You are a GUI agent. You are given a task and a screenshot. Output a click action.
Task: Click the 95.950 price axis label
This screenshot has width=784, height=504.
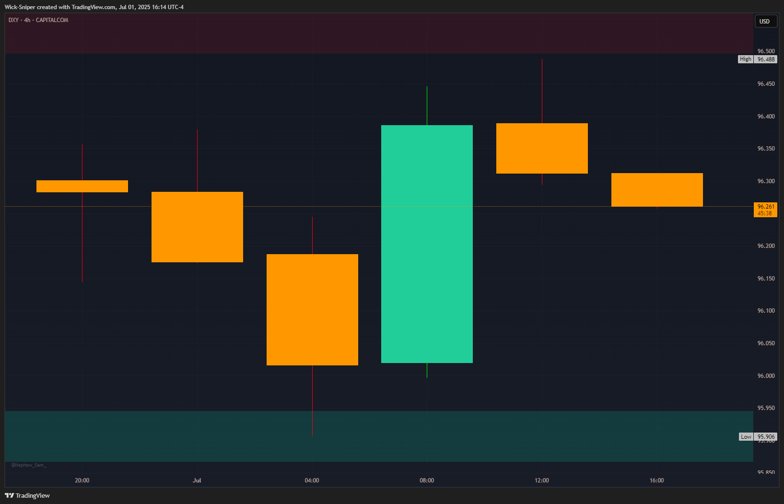tap(766, 408)
